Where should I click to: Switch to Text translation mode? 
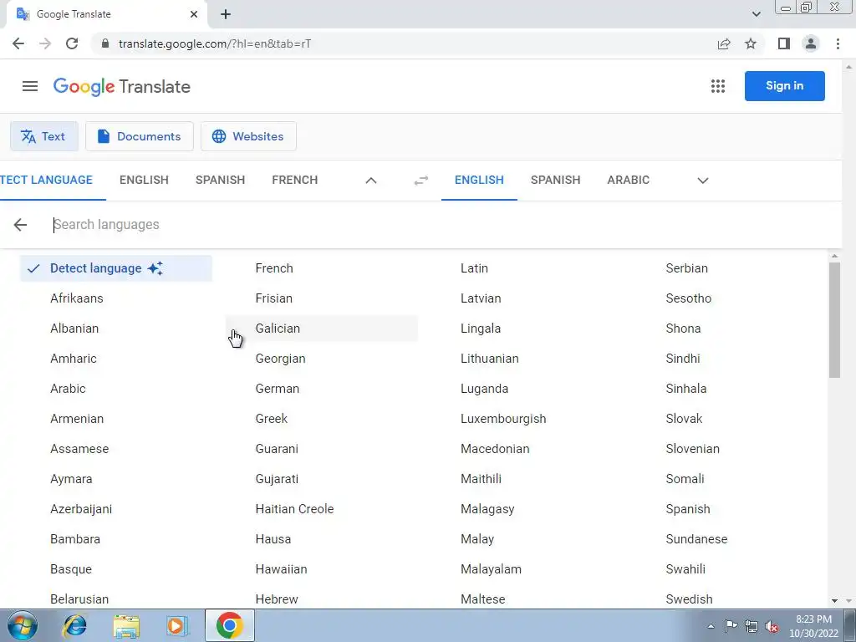[44, 136]
